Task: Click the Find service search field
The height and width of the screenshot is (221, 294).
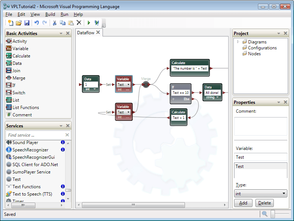Action: tap(35, 135)
